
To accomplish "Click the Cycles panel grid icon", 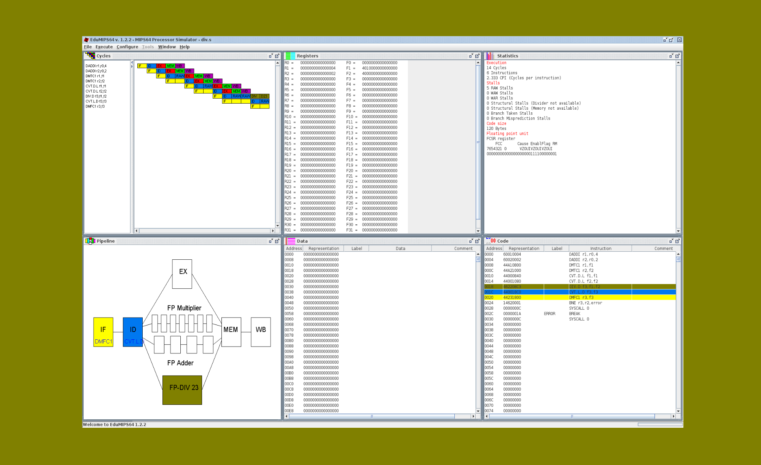I will click(90, 56).
